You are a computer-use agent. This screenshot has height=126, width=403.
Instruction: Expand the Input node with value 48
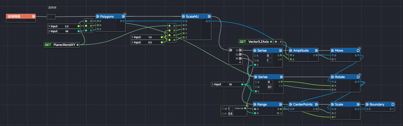(49, 31)
